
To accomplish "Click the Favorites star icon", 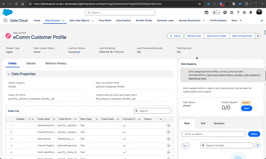I will coord(214,12).
